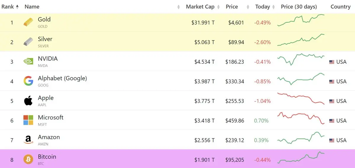Click the Google logo icon
This screenshot has width=355, height=168.
(28, 81)
